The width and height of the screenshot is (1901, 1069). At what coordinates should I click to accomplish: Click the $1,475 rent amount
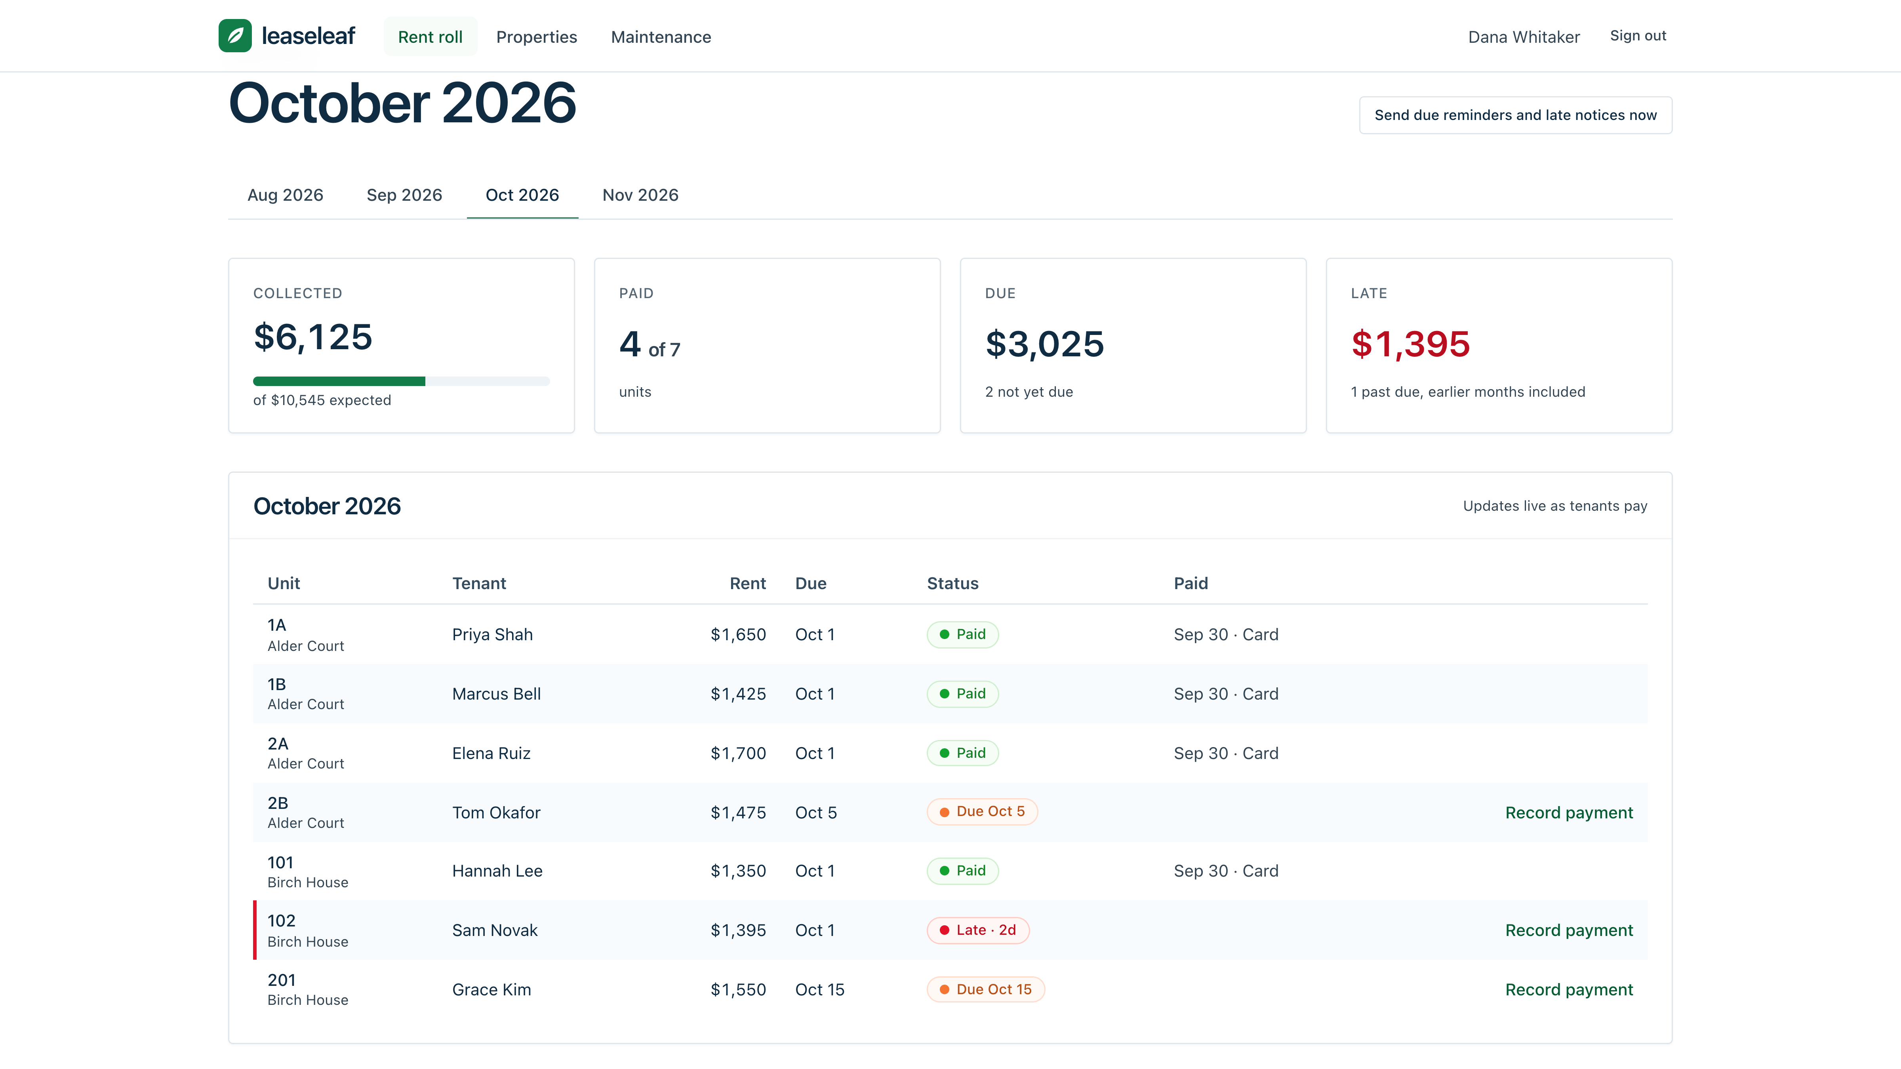click(738, 812)
